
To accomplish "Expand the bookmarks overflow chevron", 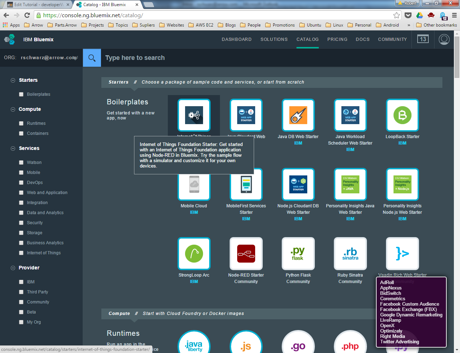I will pos(409,25).
